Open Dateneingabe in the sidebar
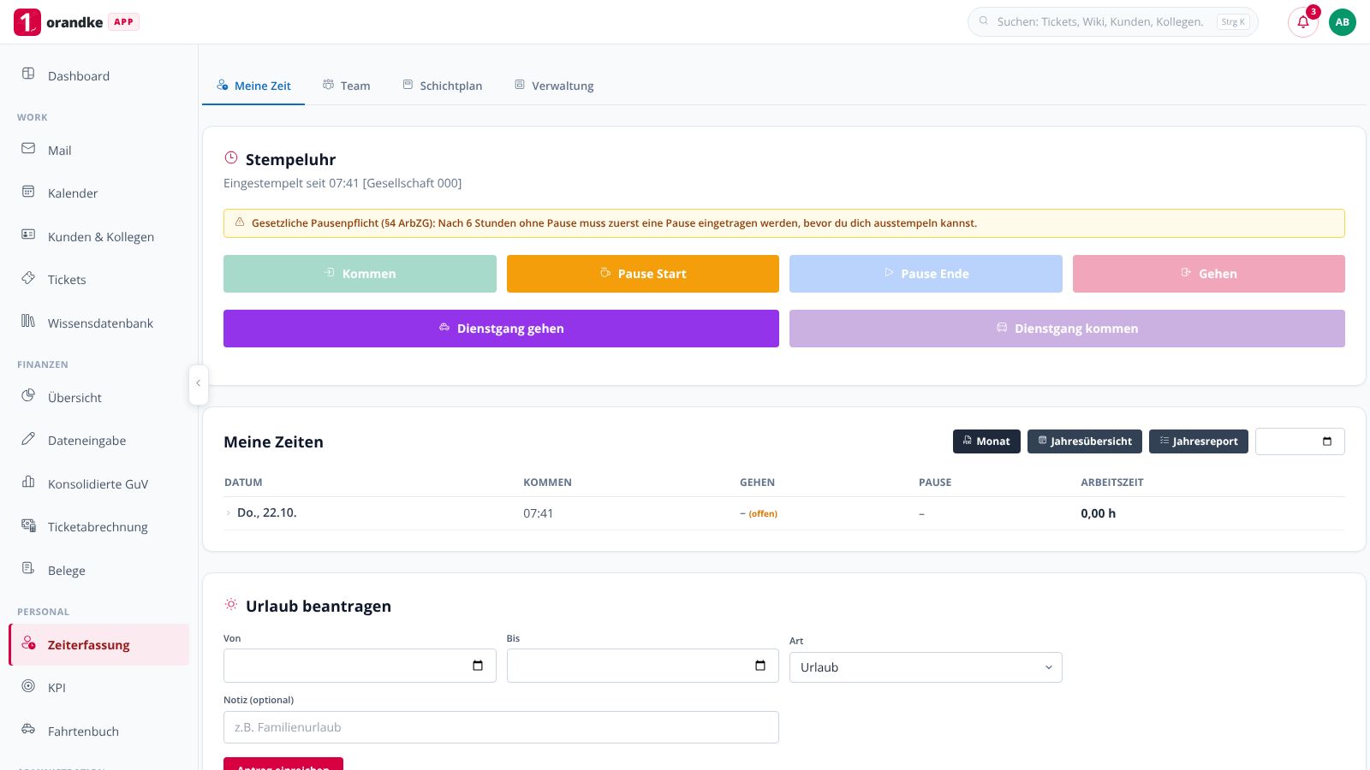 coord(98,440)
